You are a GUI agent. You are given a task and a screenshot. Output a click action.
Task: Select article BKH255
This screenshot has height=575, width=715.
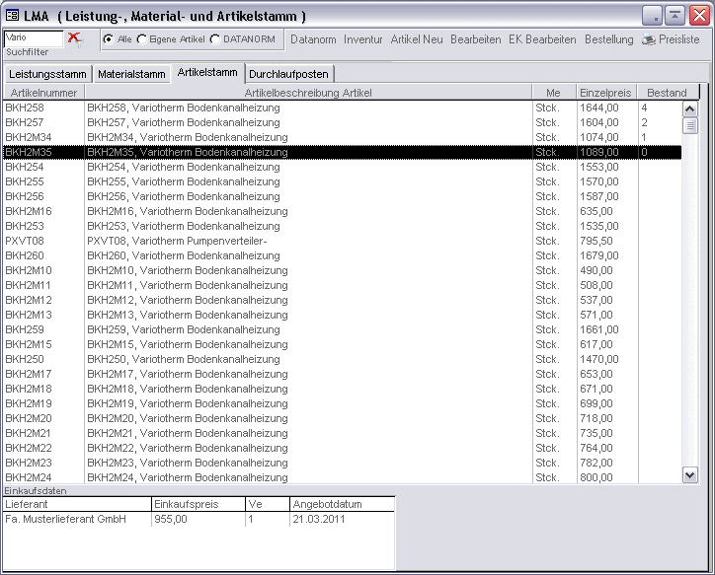[x=343, y=181]
